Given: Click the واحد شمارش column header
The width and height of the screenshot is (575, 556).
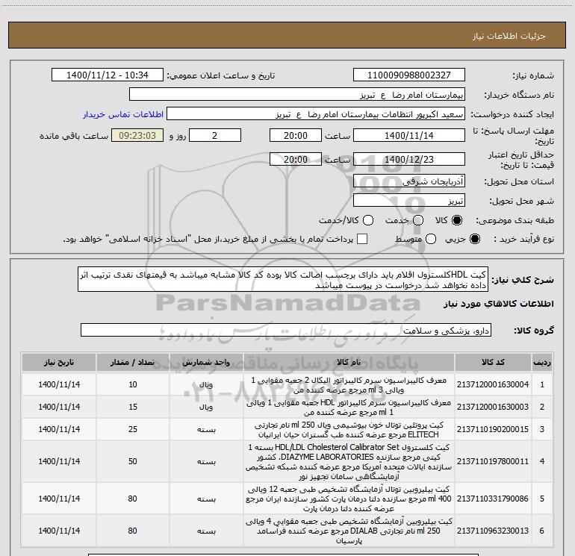Looking at the screenshot, I should [206, 362].
